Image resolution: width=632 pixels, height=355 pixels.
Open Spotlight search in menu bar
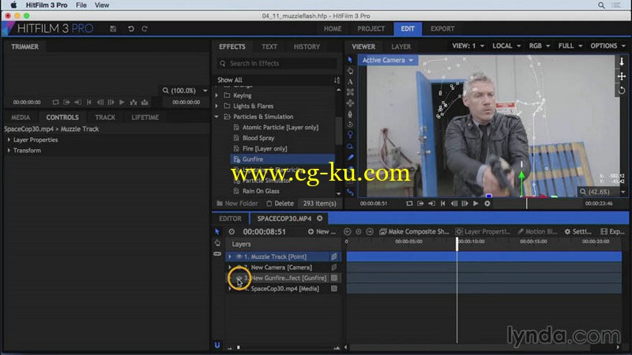[x=601, y=6]
